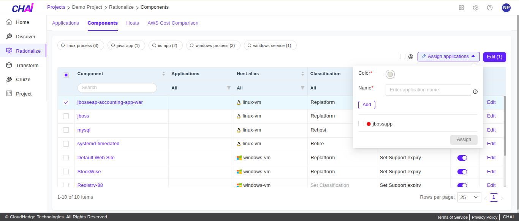Viewport: 519px width, 221px height.
Task: Switch to the Hosts tab
Action: click(x=132, y=23)
